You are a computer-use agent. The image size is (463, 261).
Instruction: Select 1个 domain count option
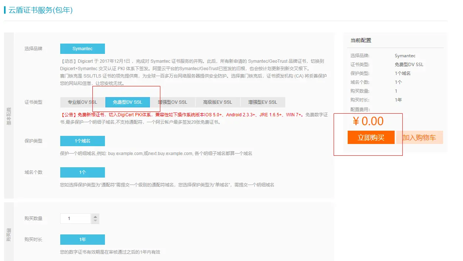point(82,172)
